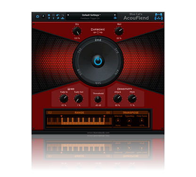Open help with the question mark icon
Screen dimensions: 196x177
(x=49, y=18)
